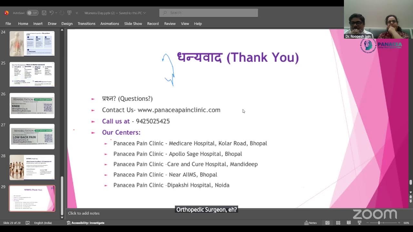Switch to Slide Sorter view icon
Viewport: 413px width, 232px height.
click(338, 223)
